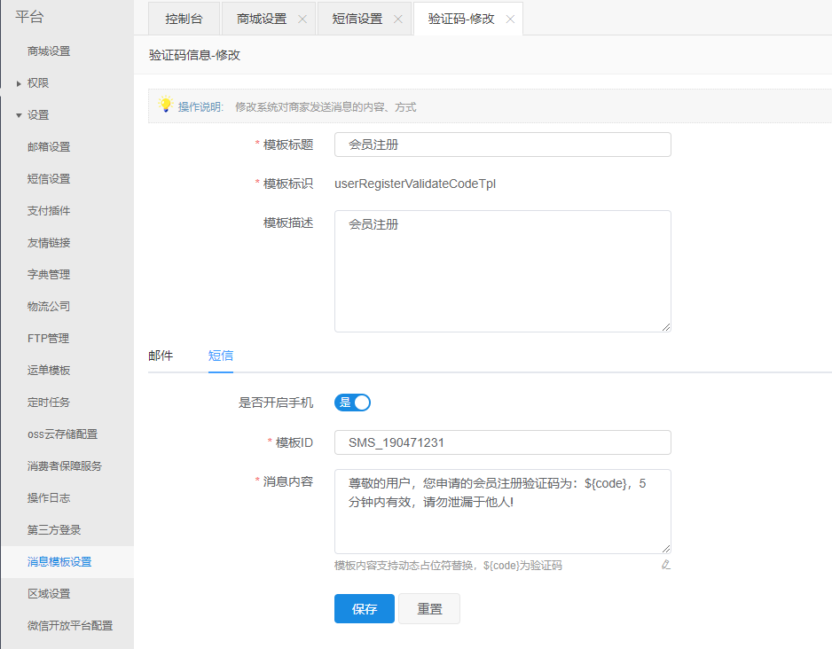Expand the 权限 menu section
This screenshot has width=832, height=649.
point(37,83)
